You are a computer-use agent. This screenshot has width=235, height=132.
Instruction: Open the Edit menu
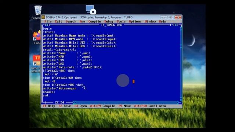click(x=58, y=22)
